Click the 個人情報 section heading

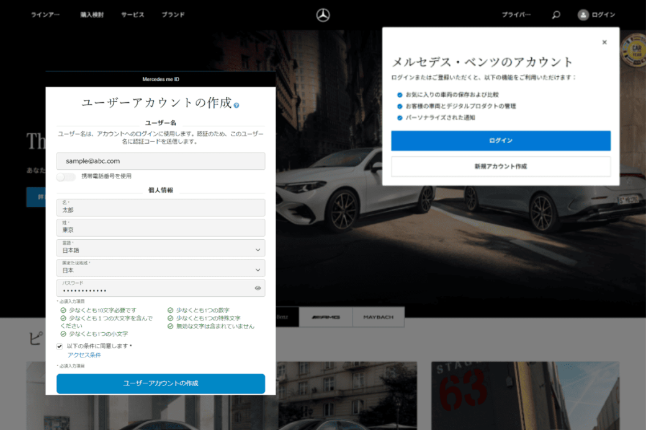tap(161, 190)
